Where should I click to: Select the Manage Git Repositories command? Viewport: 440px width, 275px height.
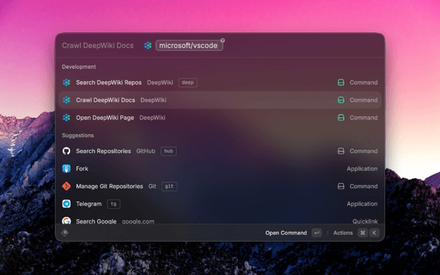pyautogui.click(x=220, y=186)
